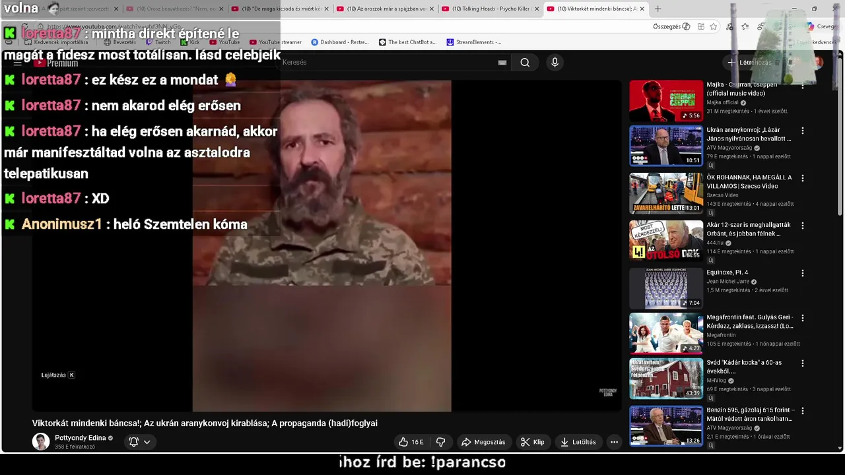
Task: Open Megafrontin feat. Gulyás Geri thumbnail
Action: 666,333
